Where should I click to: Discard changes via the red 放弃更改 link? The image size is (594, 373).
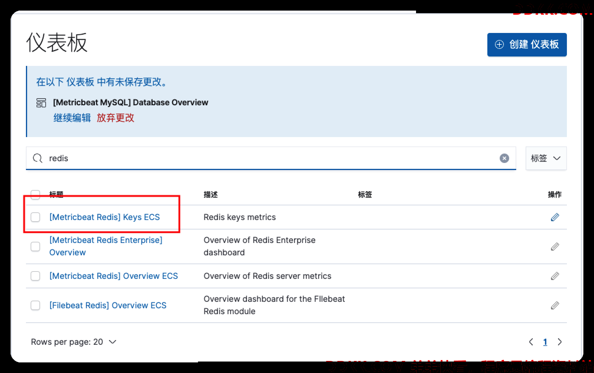[x=115, y=118]
